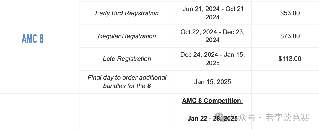Click the 公众号 watermark text
The height and width of the screenshot is (130, 319).
click(x=243, y=117)
